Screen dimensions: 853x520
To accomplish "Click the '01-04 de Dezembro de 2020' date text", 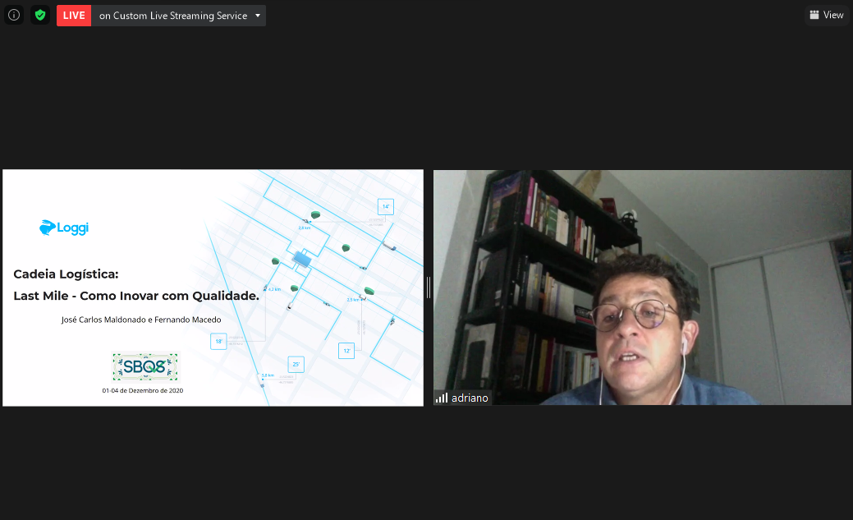I will [x=142, y=391].
